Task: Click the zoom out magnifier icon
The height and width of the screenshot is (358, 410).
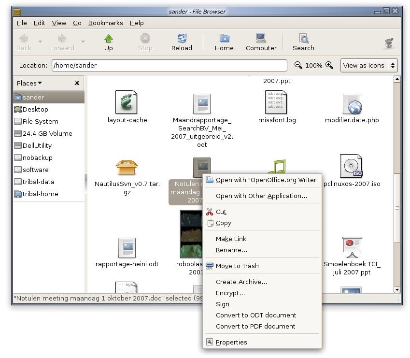Action: coord(298,65)
